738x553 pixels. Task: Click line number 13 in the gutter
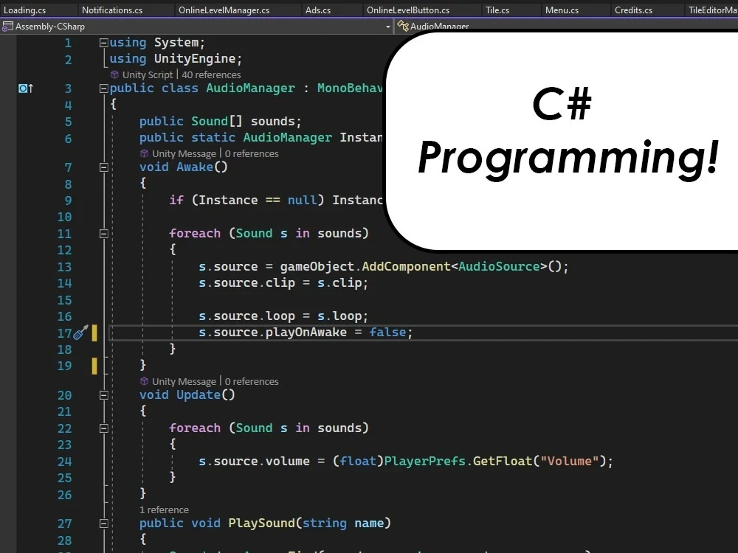click(x=64, y=267)
